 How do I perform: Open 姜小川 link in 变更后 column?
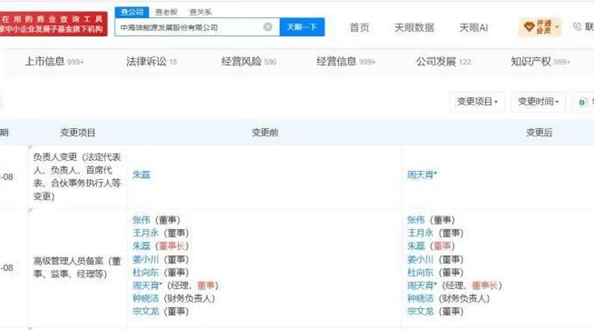(x=420, y=259)
